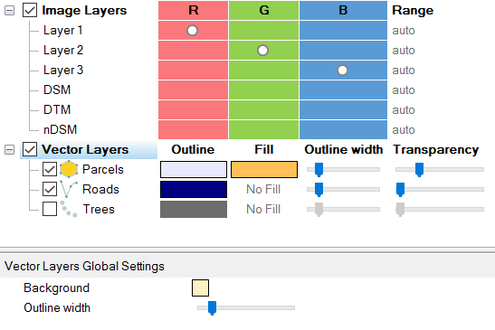Collapse the Vector Layers tree group
This screenshot has height=330, width=495.
tap(9, 149)
